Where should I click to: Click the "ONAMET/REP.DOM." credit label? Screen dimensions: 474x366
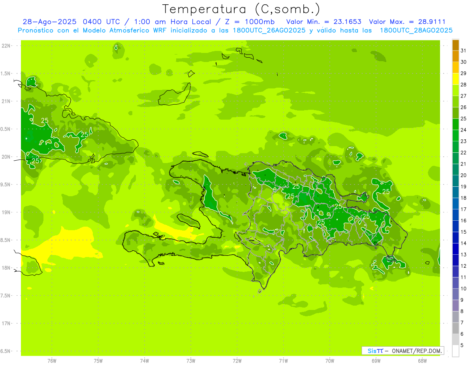pos(417,351)
